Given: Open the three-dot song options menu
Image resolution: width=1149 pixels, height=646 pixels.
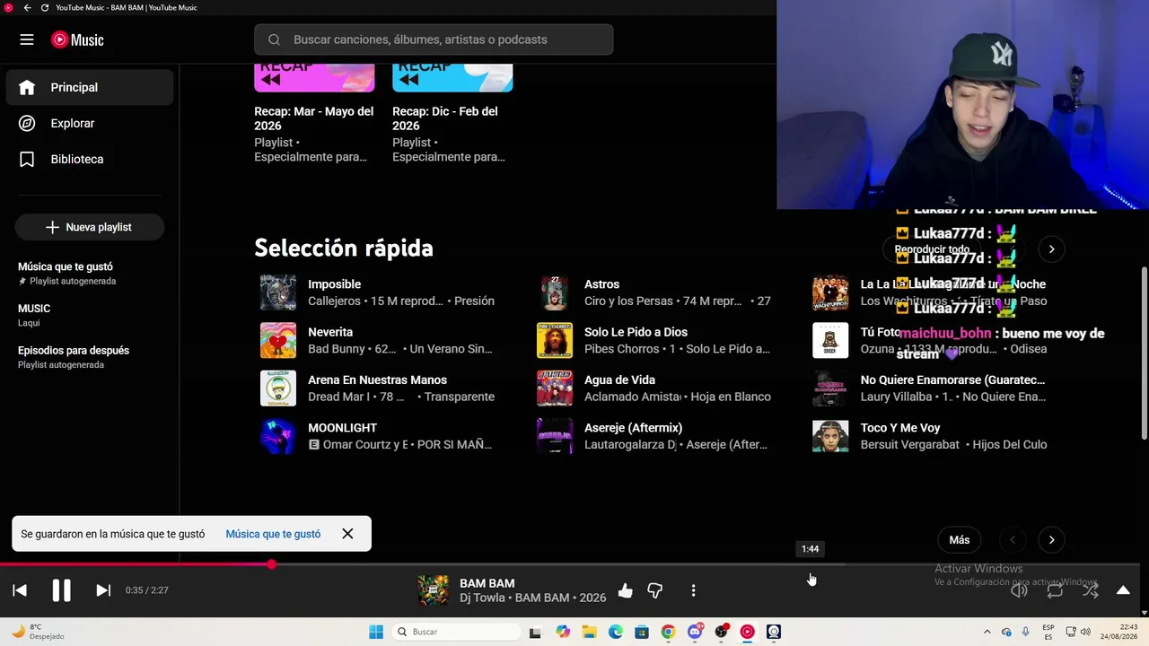Looking at the screenshot, I should [x=693, y=590].
